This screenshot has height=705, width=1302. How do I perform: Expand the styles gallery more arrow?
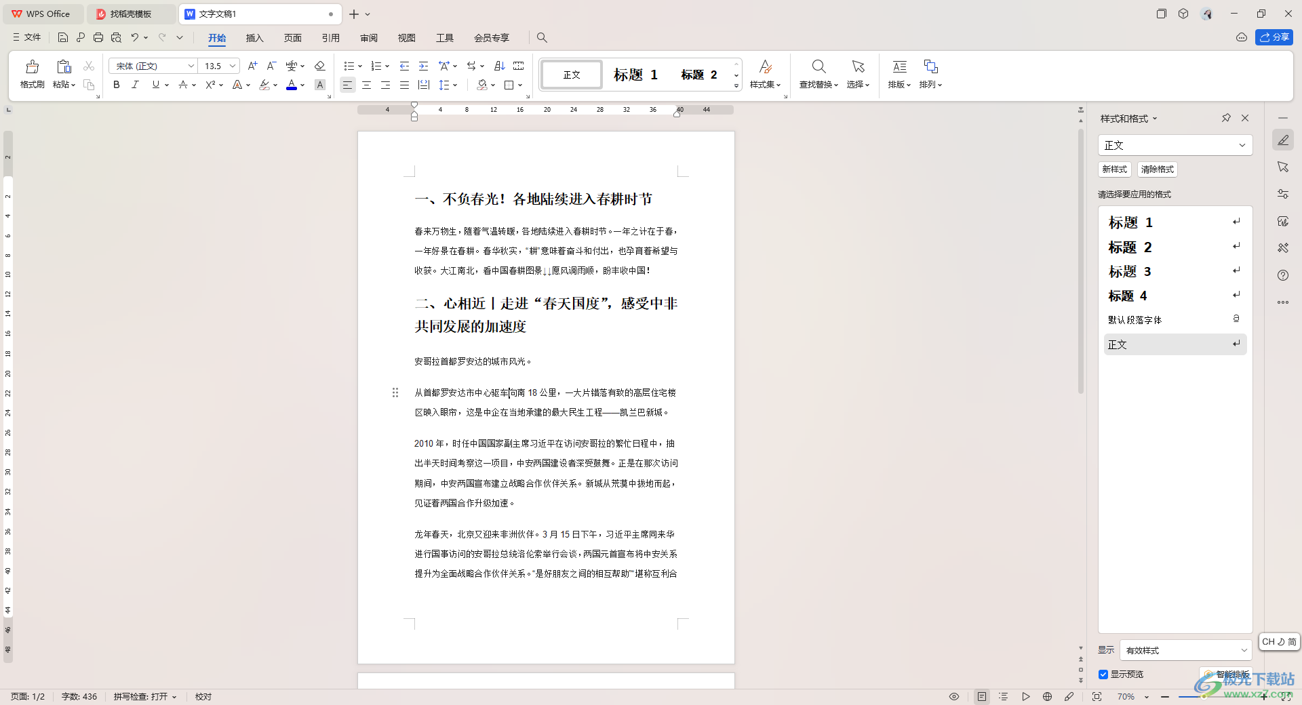(736, 85)
